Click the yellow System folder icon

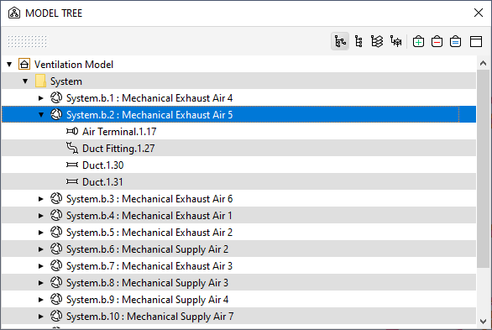point(40,81)
